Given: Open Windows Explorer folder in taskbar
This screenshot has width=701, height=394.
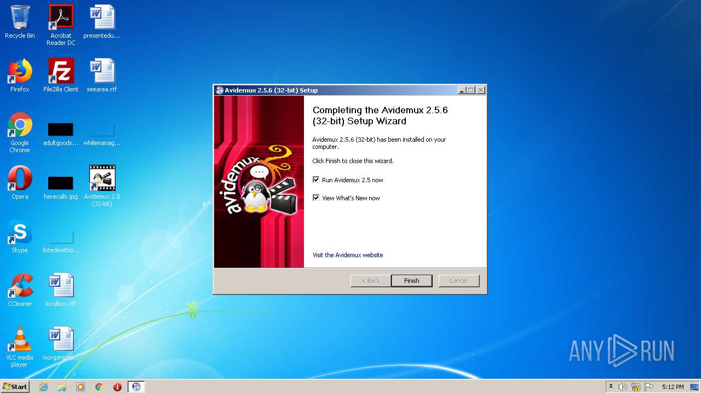Looking at the screenshot, I should click(62, 387).
